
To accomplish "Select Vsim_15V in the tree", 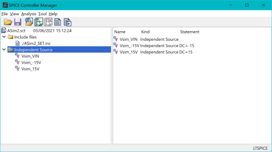I will tap(30, 69).
